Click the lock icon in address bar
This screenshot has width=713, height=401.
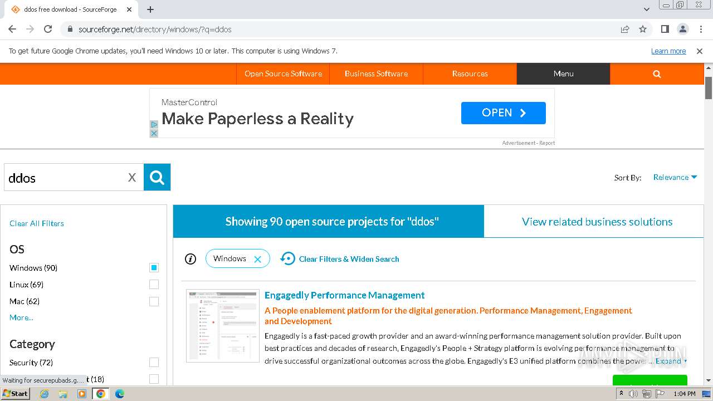70,30
